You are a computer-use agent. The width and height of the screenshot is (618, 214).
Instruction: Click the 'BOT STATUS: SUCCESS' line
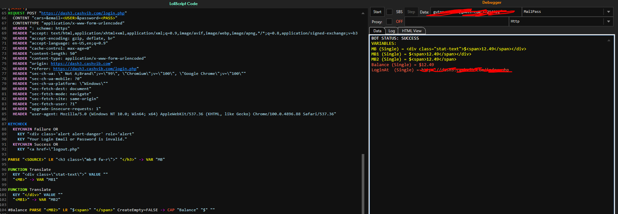point(395,38)
